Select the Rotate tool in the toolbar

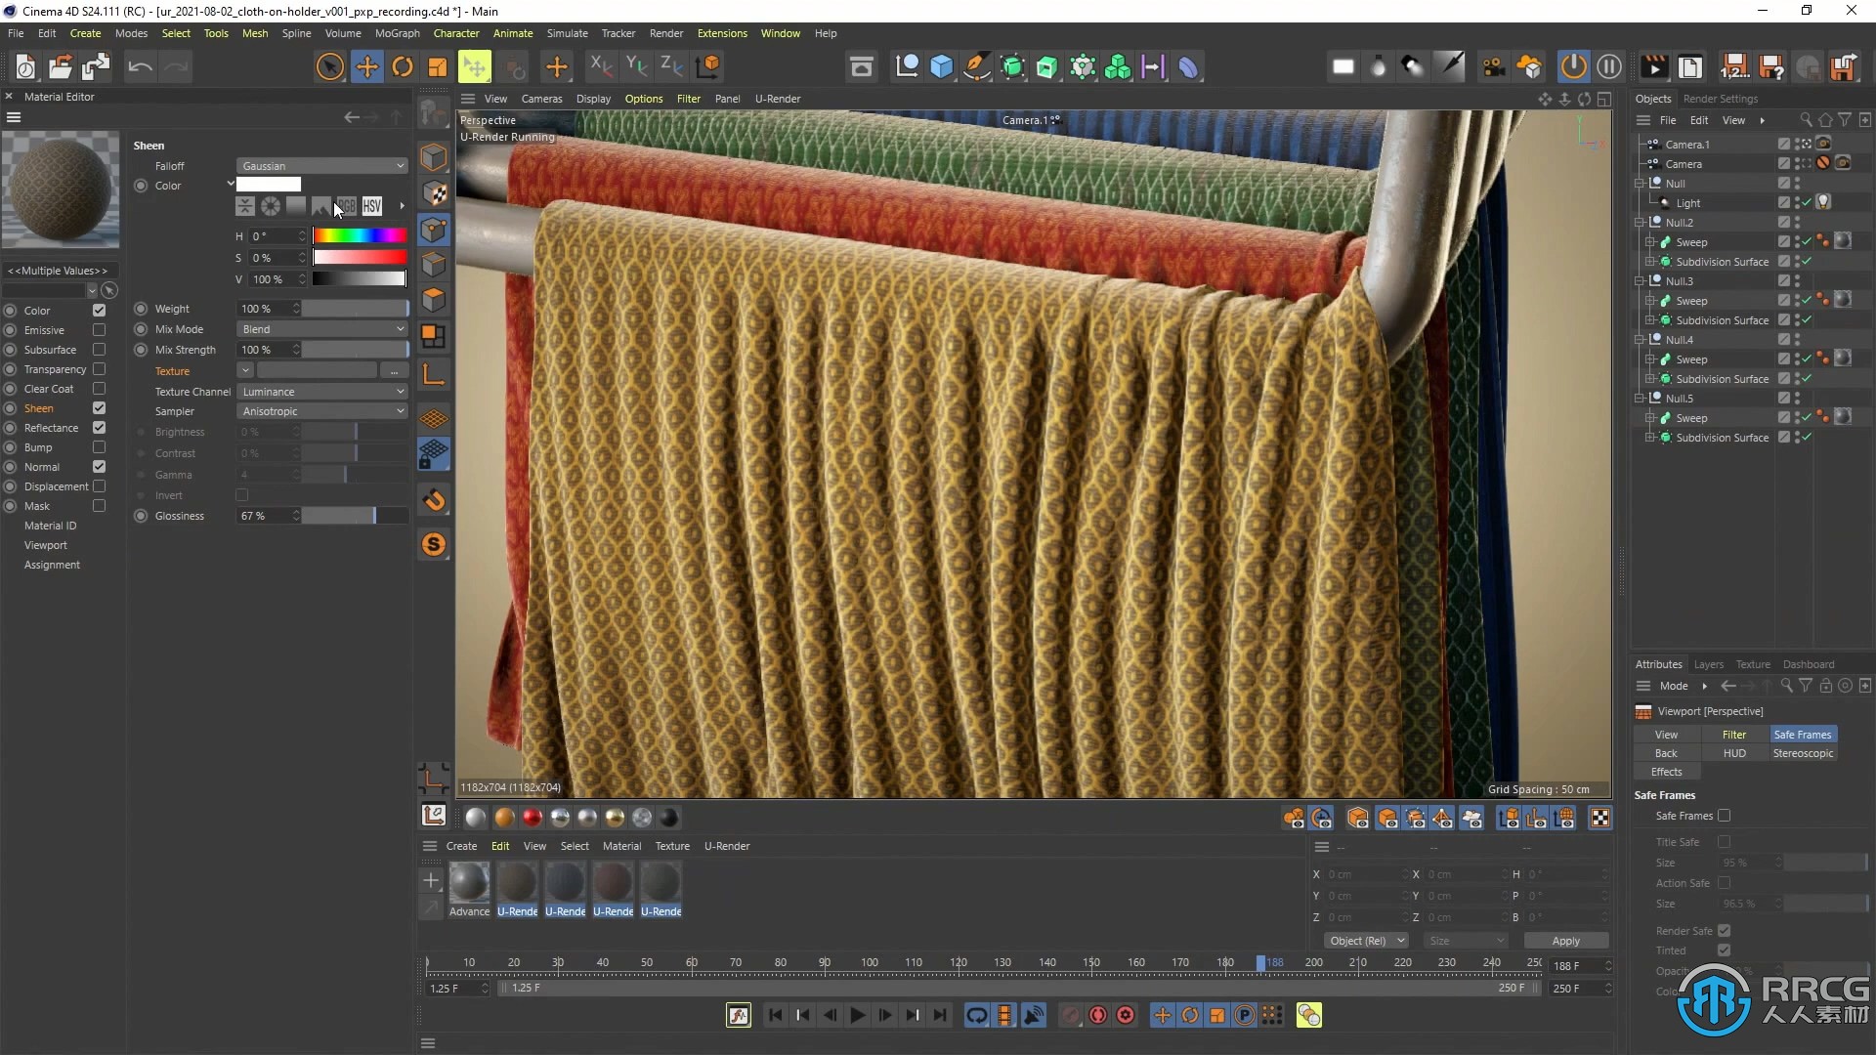point(402,66)
